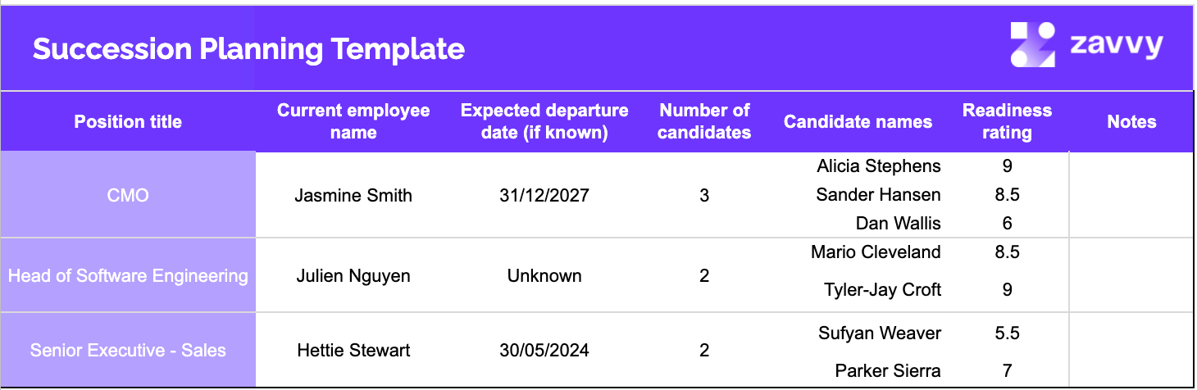Click the empty Notes cell for CMO
The height and width of the screenshot is (390, 1197).
click(1131, 195)
